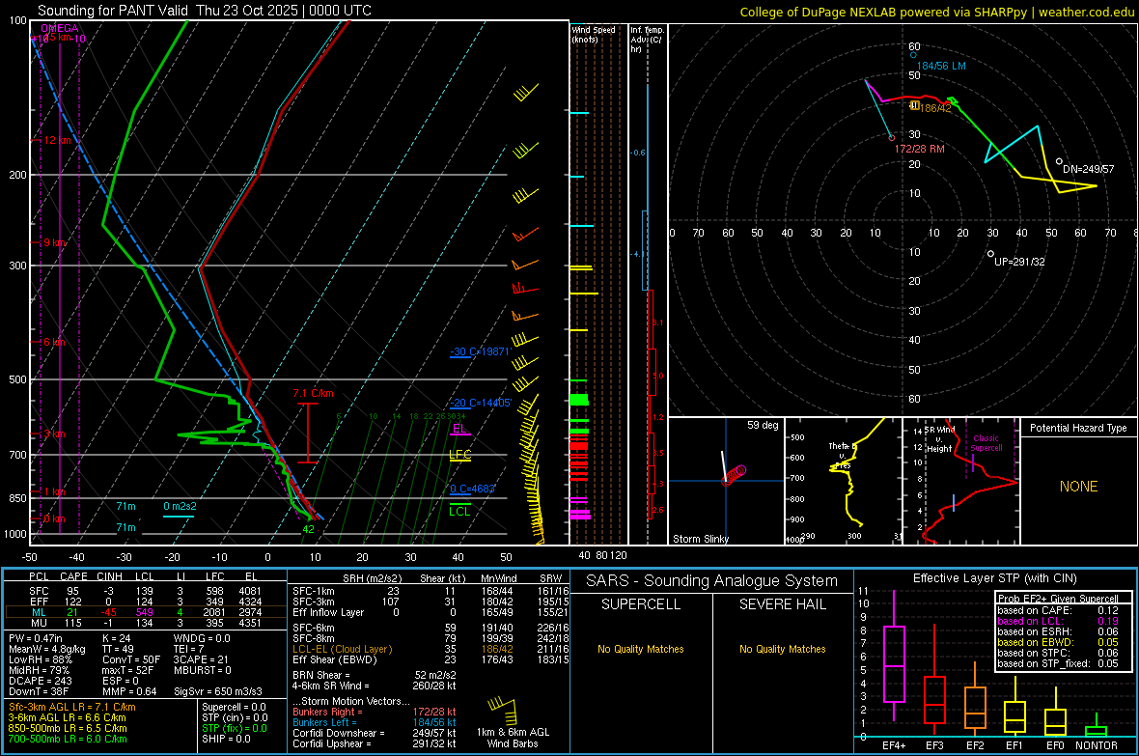Click the left-mover circle marker on hodograph
The height and width of the screenshot is (756, 1139).
click(913, 55)
